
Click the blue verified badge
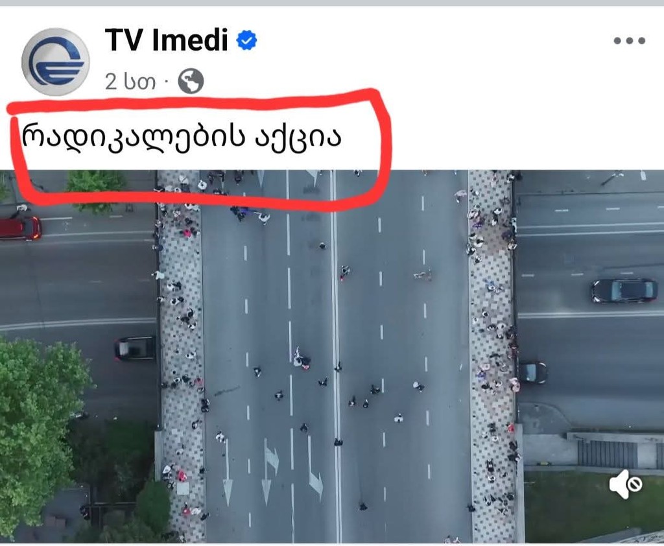246,41
